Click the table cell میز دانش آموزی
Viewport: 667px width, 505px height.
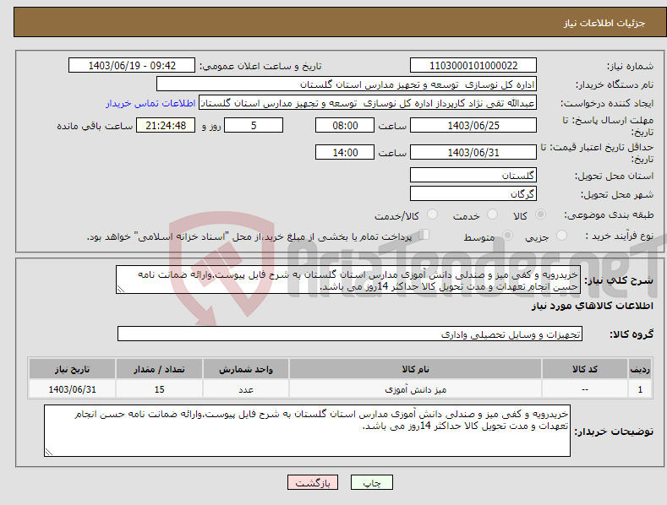(415, 389)
